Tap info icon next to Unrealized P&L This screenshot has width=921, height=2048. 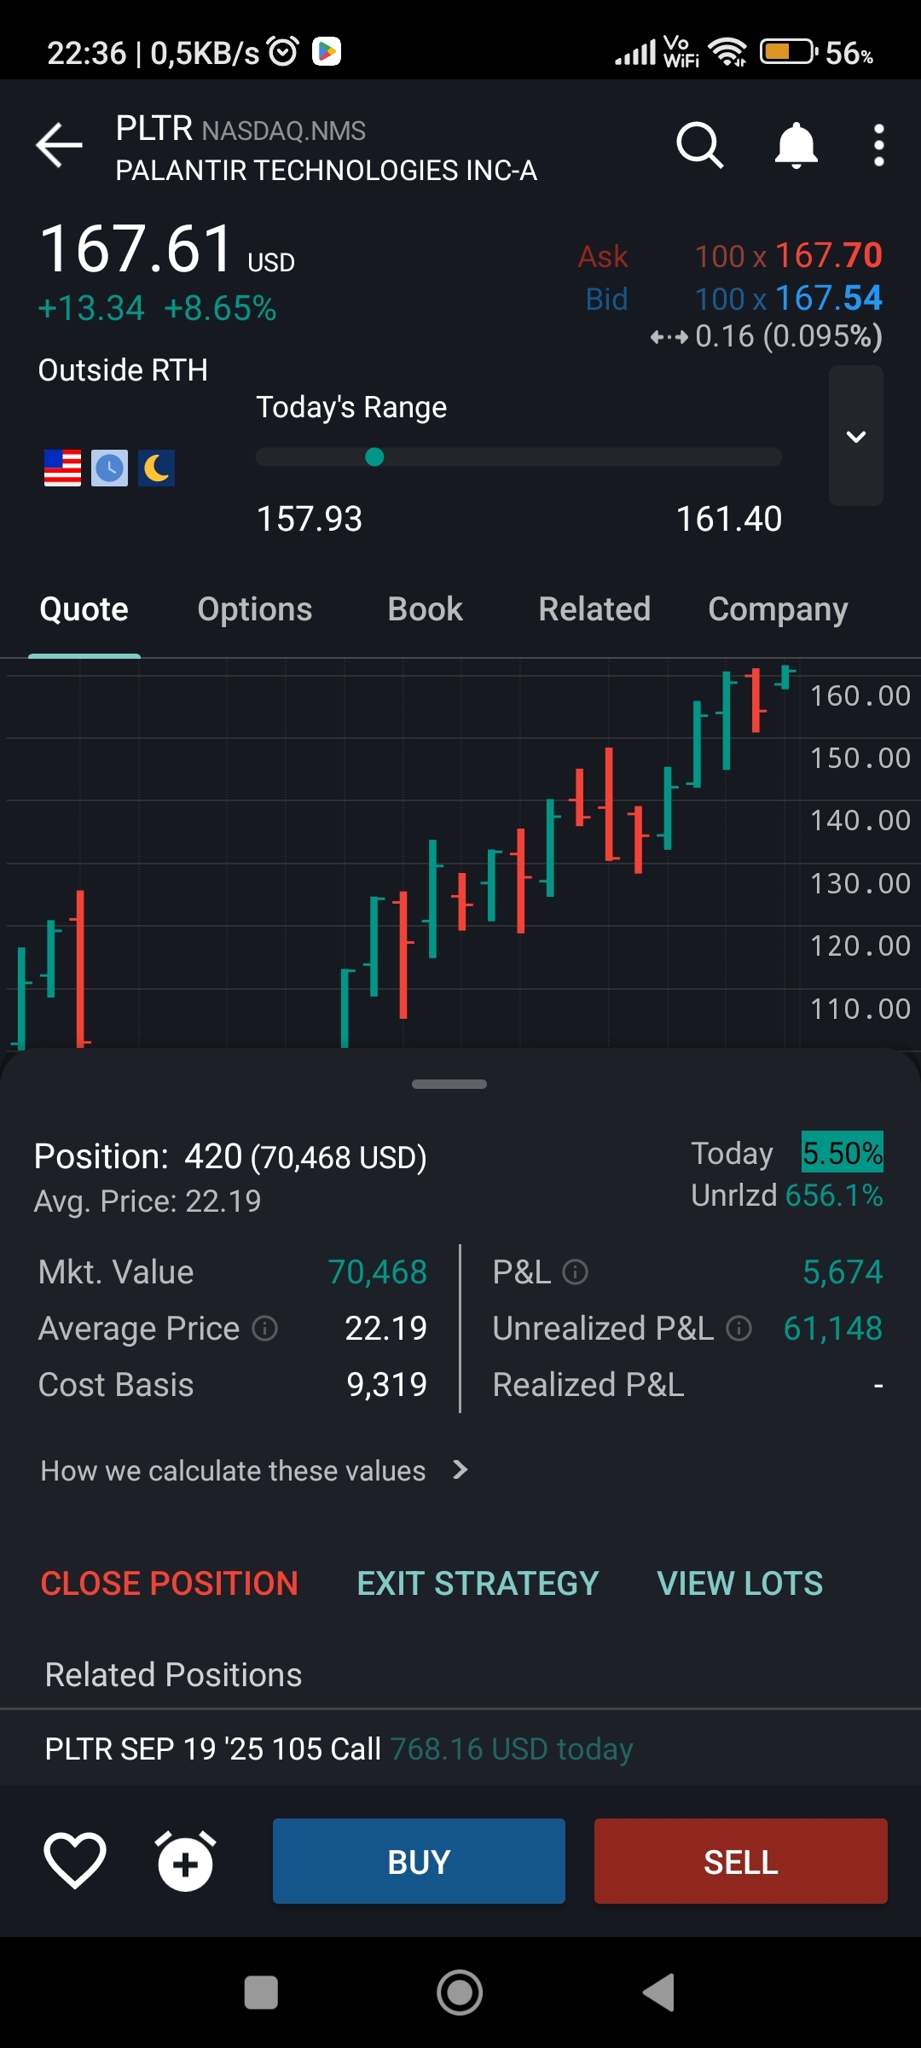pos(739,1329)
